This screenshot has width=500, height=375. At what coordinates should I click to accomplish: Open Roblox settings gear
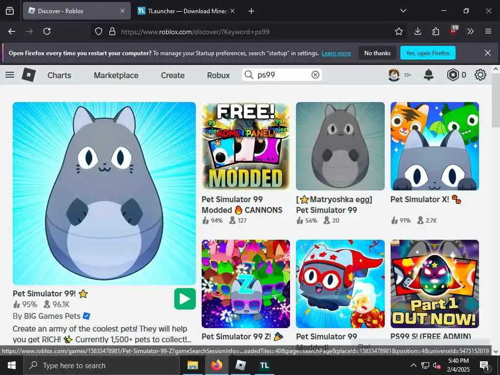(x=480, y=75)
